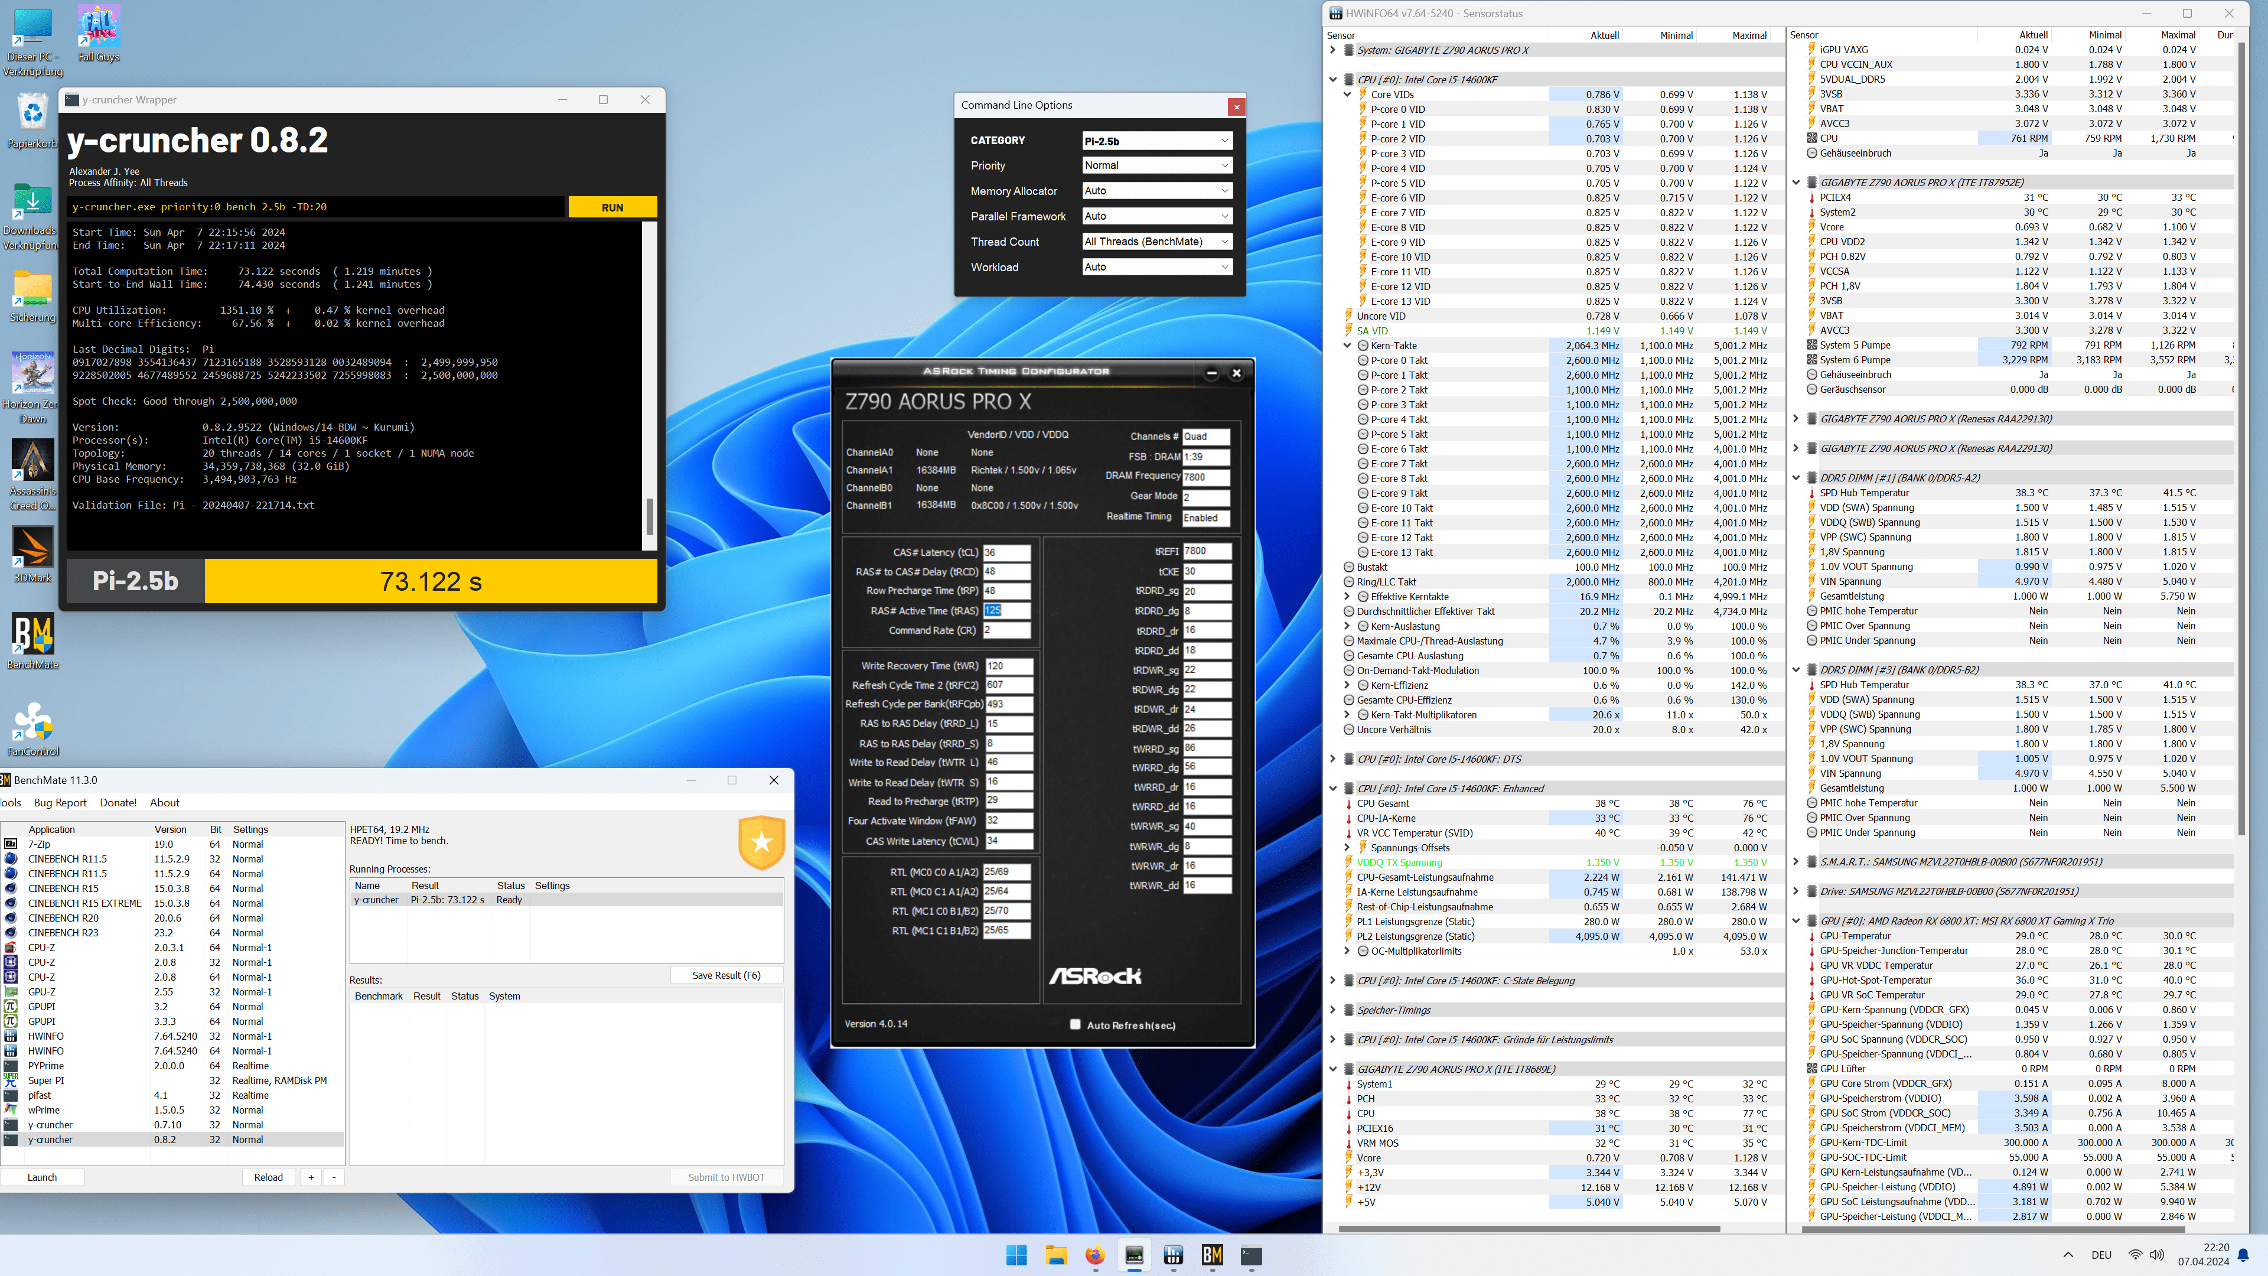
Task: Select CINEBENCH R23 row in application list
Action: pyautogui.click(x=172, y=933)
